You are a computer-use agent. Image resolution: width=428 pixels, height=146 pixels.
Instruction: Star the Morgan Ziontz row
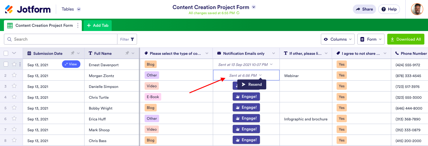(x=14, y=75)
